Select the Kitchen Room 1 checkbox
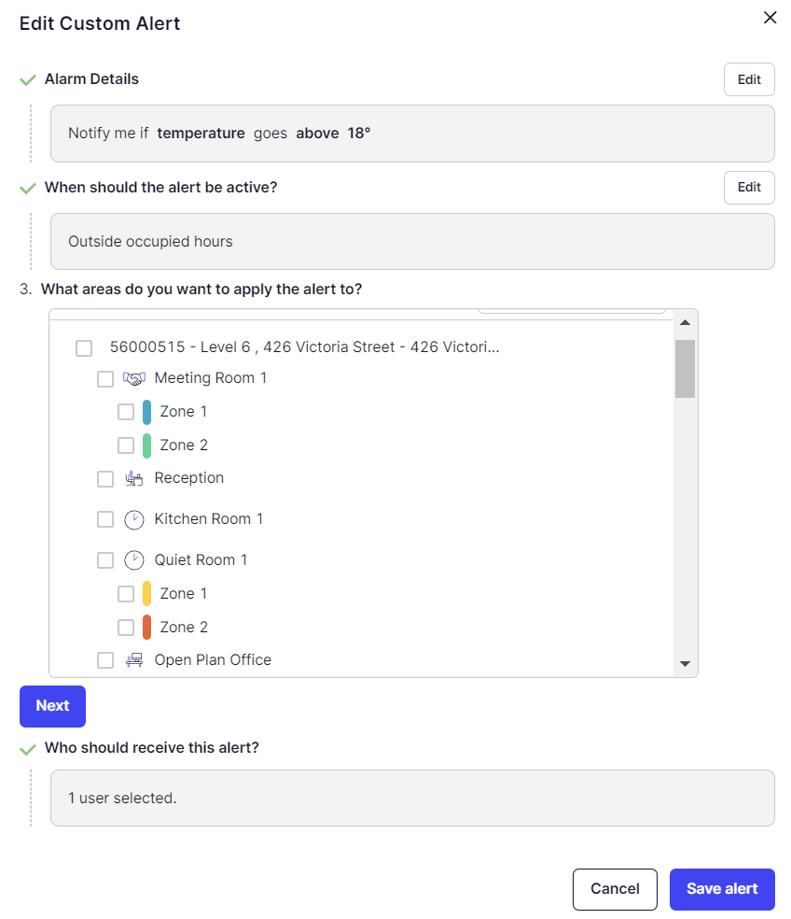 (x=105, y=519)
